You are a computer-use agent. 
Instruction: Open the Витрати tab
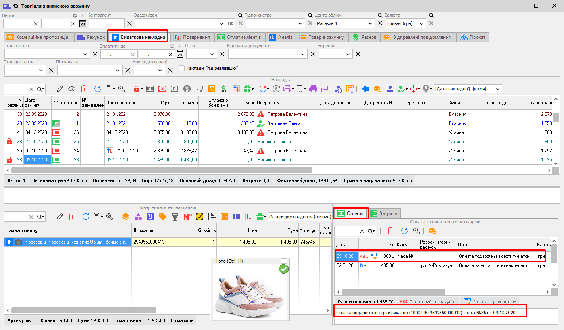tap(384, 213)
